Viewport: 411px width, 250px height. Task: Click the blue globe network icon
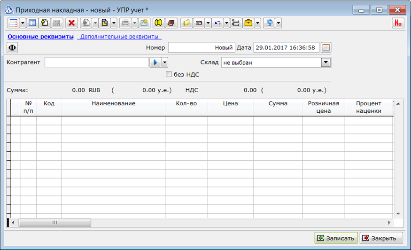pyautogui.click(x=269, y=23)
